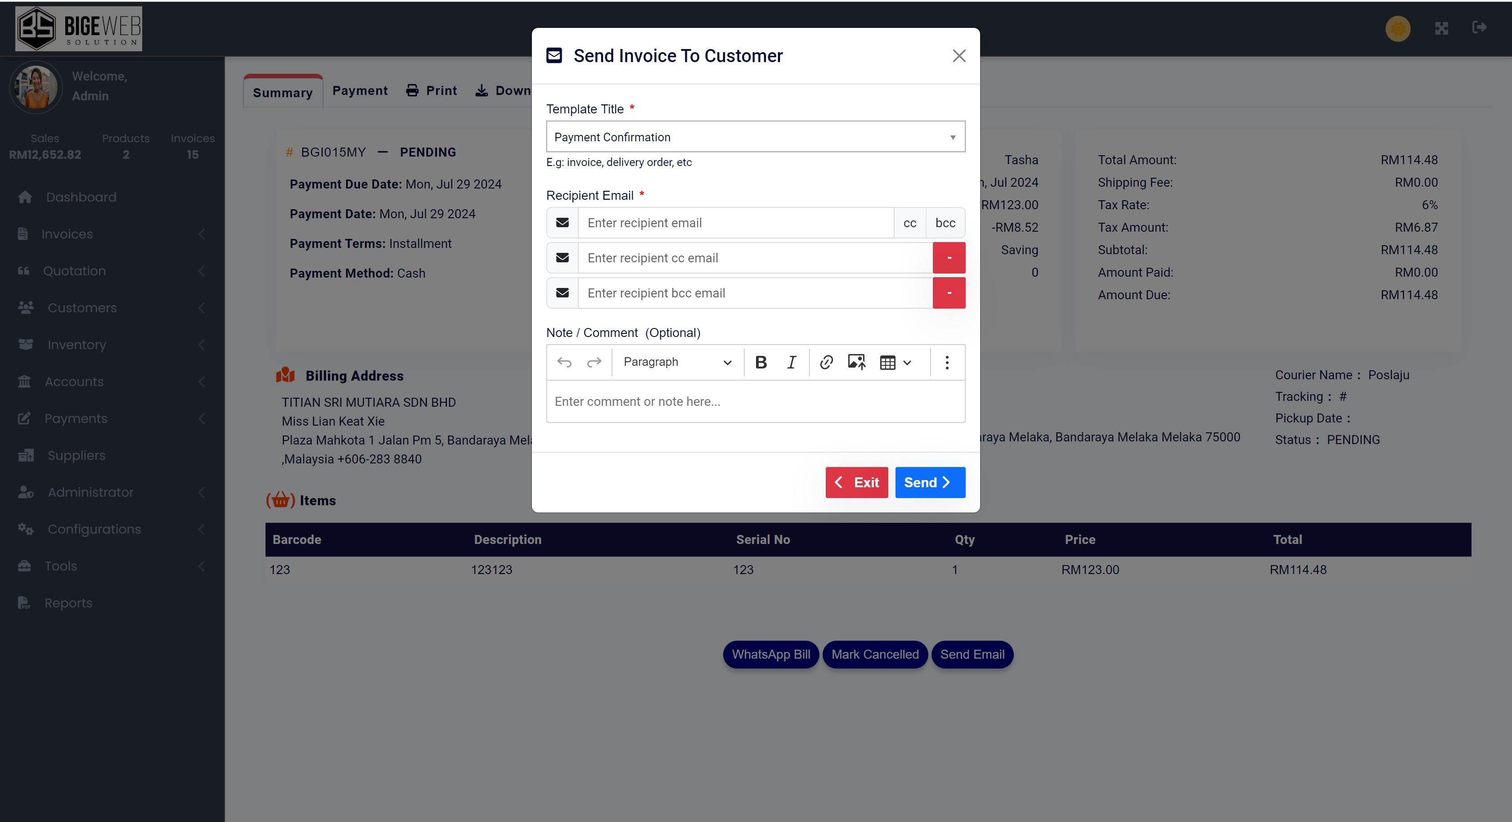This screenshot has height=822, width=1512.
Task: Click the redo arrow in the comment toolbar
Action: 594,362
